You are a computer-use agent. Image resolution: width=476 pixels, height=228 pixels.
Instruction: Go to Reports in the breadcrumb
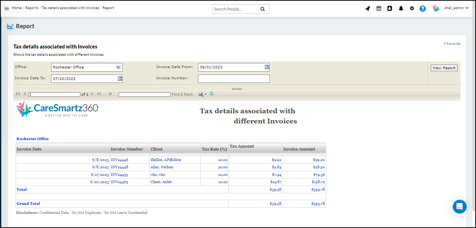click(x=31, y=8)
